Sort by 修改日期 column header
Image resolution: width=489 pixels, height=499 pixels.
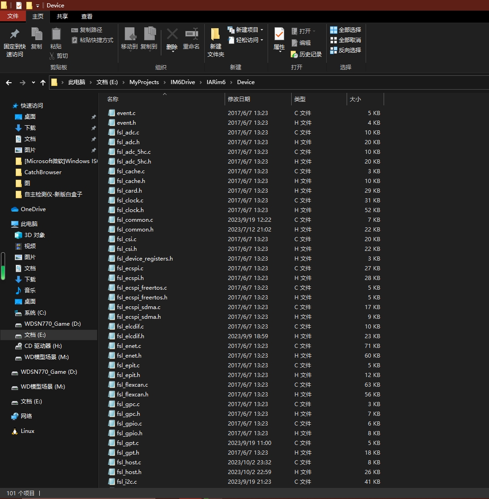pyautogui.click(x=258, y=99)
